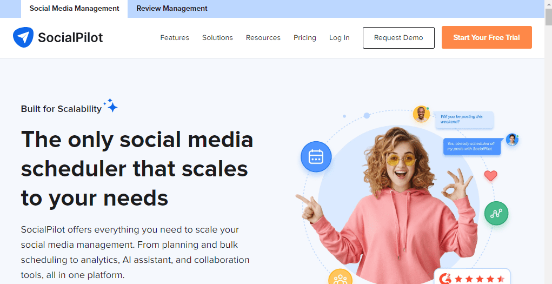552x284 pixels.
Task: Open the Resources menu
Action: 263,38
